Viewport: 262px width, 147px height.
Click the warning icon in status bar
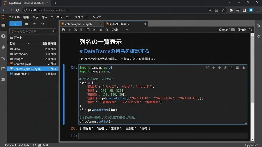(x=44, y=145)
